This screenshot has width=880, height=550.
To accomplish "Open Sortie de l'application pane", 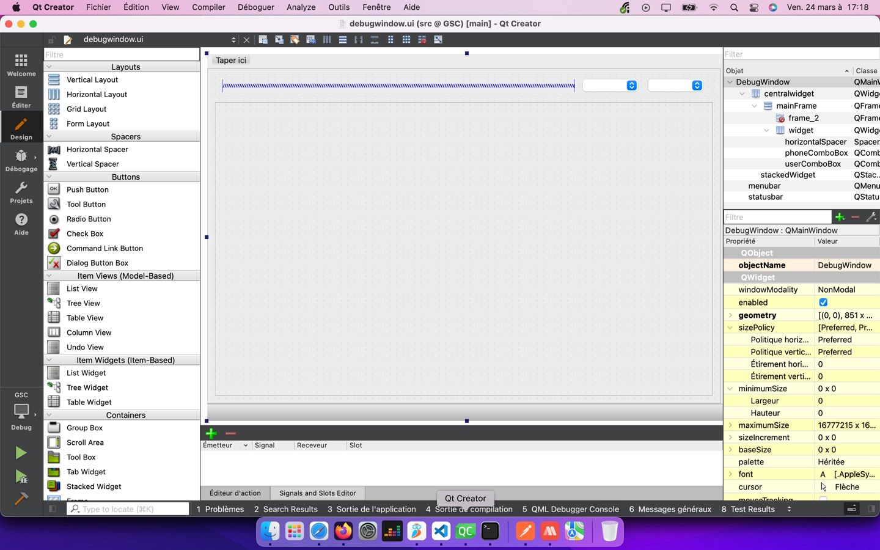I will [x=372, y=509].
